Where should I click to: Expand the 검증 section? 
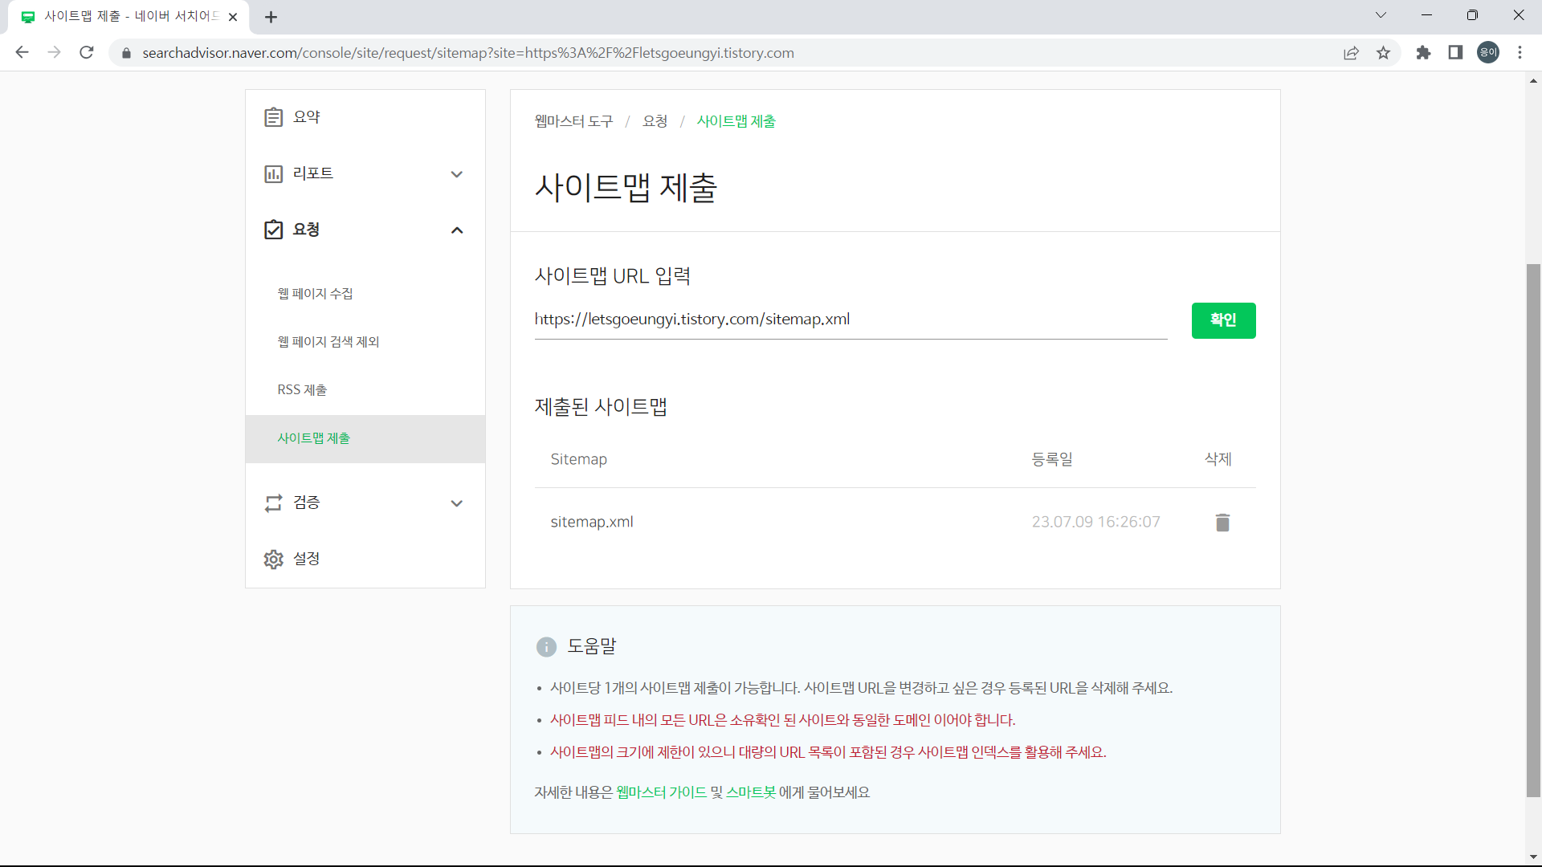click(457, 503)
